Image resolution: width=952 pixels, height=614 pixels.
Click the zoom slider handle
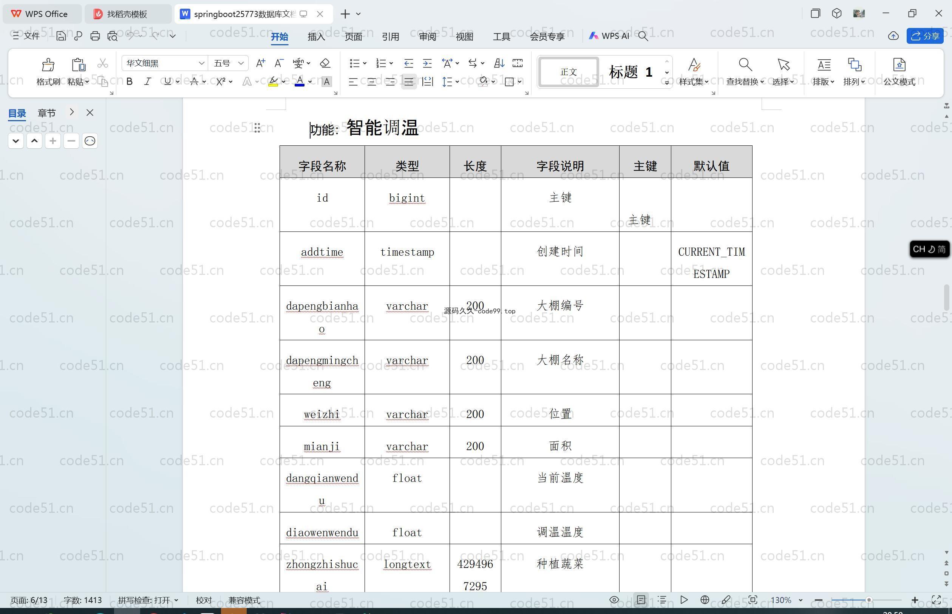tap(869, 600)
